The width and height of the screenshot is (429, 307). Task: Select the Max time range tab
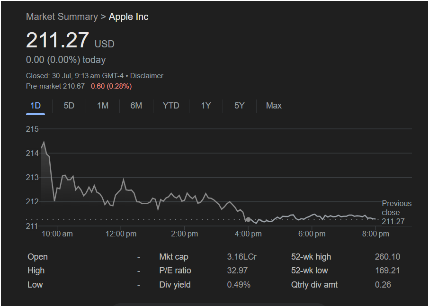click(274, 106)
